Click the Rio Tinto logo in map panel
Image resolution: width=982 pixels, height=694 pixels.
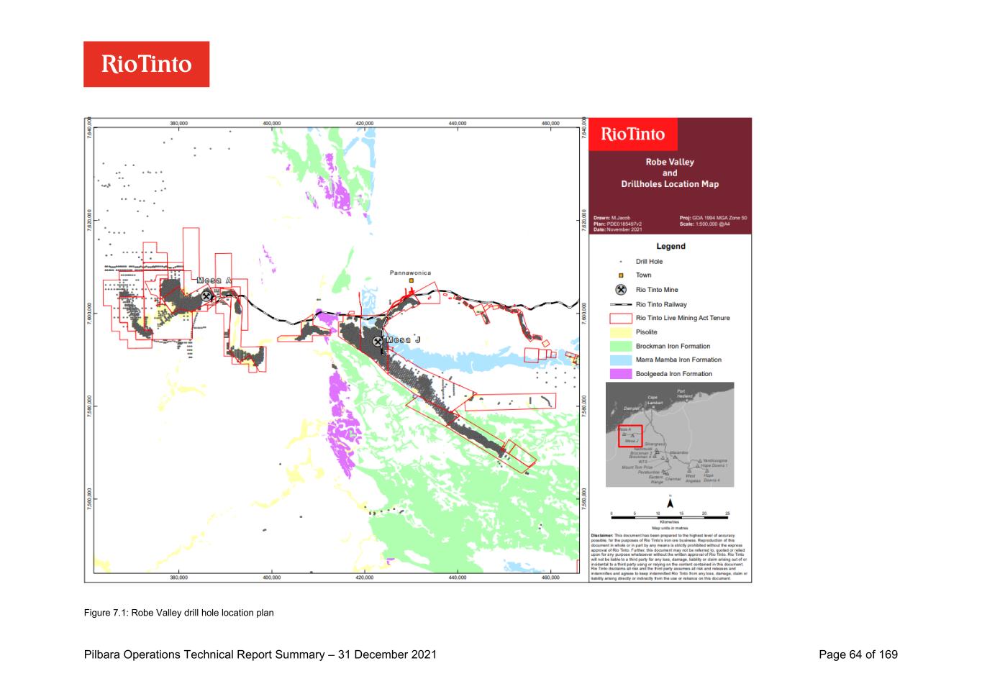pyautogui.click(x=633, y=134)
